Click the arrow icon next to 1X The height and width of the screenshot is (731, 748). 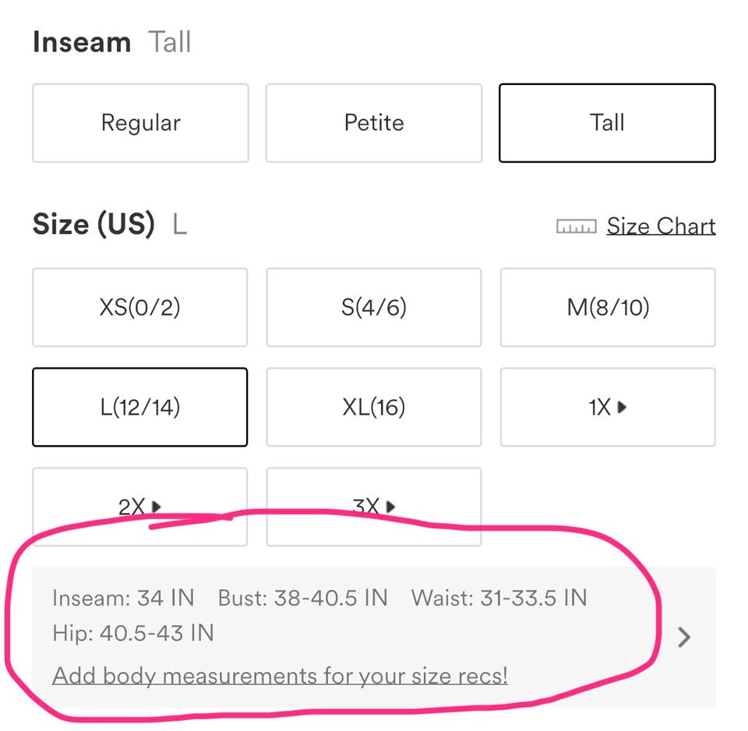click(x=622, y=407)
